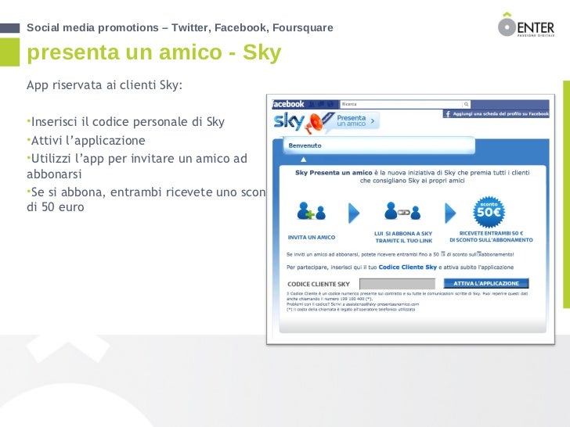Click the linked friends chain icon

point(402,211)
